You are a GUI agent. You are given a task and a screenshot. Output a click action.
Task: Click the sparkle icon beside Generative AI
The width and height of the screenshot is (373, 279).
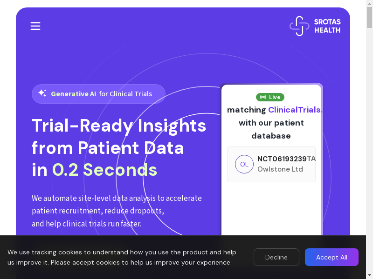pos(42,93)
